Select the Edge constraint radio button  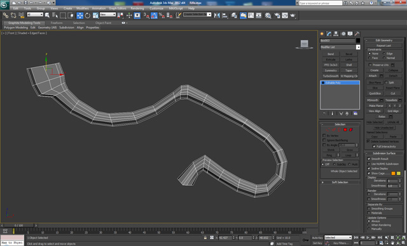pos(384,53)
